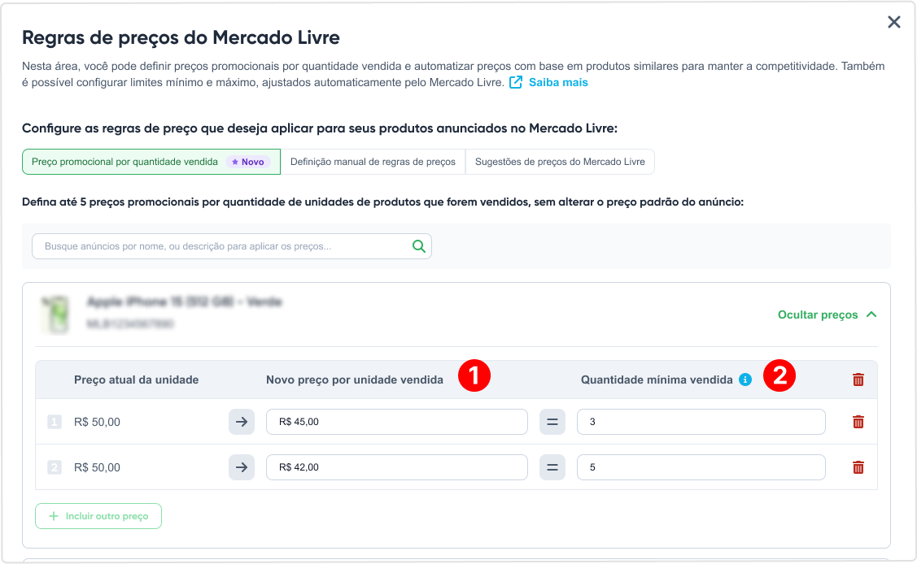
Task: Click the blurred product title text
Action: pyautogui.click(x=184, y=302)
